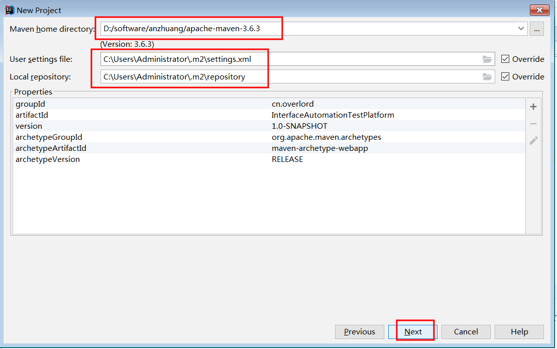Image resolution: width=557 pixels, height=349 pixels.
Task: Click the value cn.overlord
Action: (x=293, y=104)
